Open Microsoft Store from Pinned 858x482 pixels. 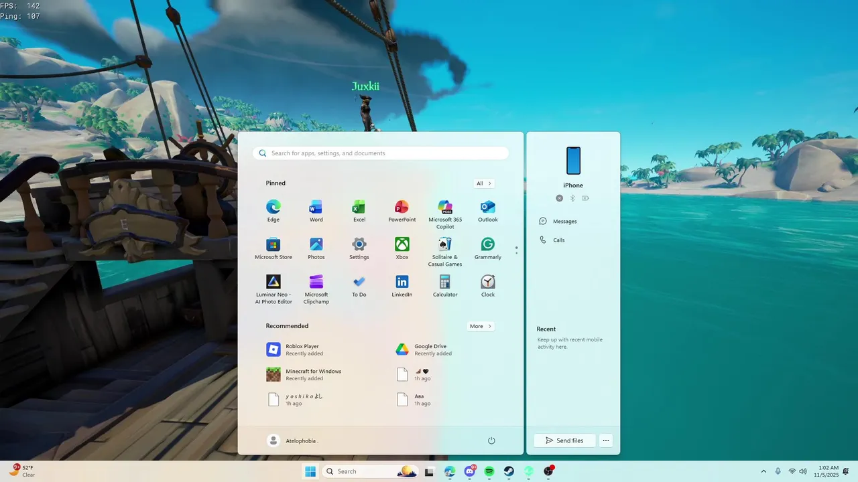click(x=273, y=248)
